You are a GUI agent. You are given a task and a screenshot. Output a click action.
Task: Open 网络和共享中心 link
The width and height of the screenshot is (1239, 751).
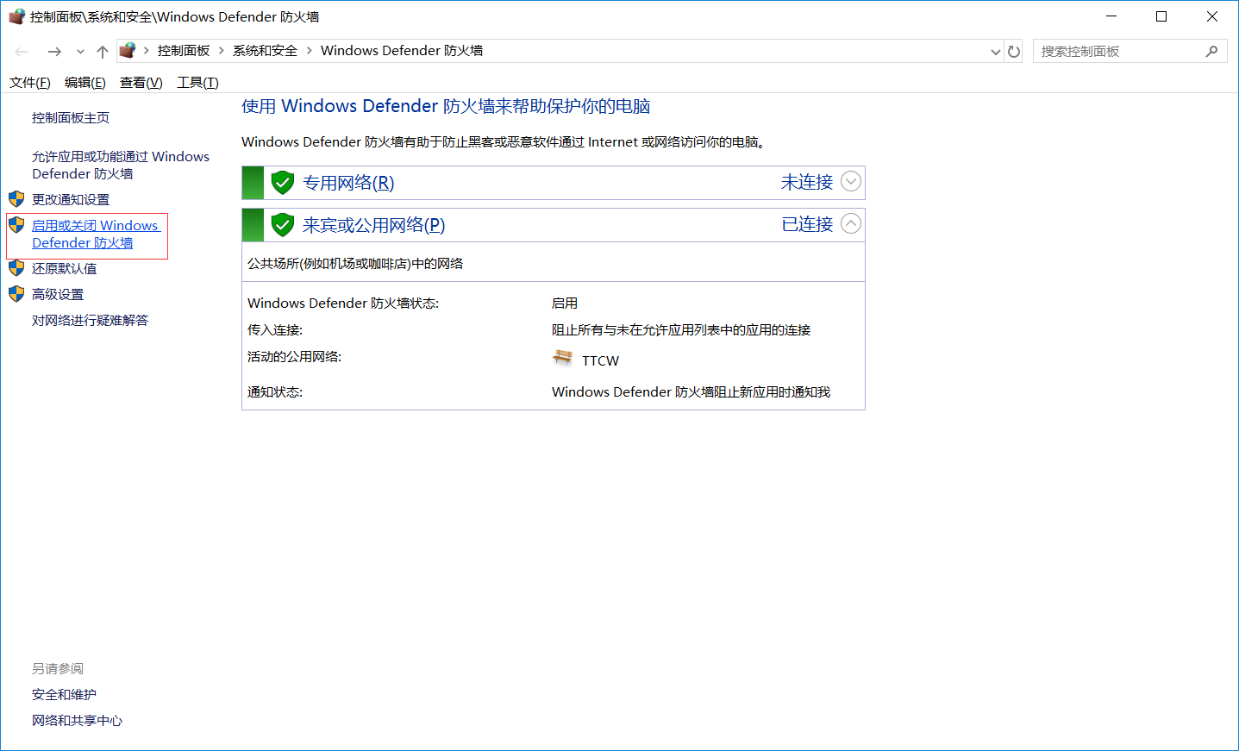coord(78,720)
